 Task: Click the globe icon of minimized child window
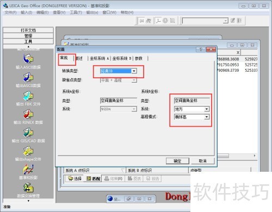pyautogui.click(x=110, y=199)
